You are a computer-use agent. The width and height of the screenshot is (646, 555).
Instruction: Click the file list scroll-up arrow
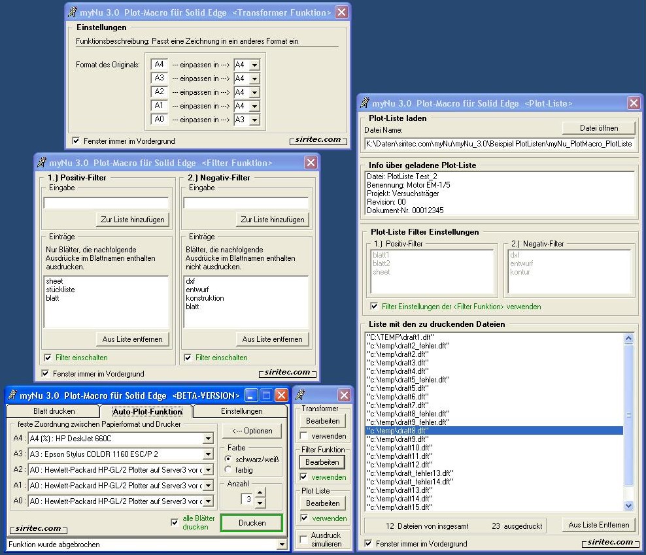(629, 338)
